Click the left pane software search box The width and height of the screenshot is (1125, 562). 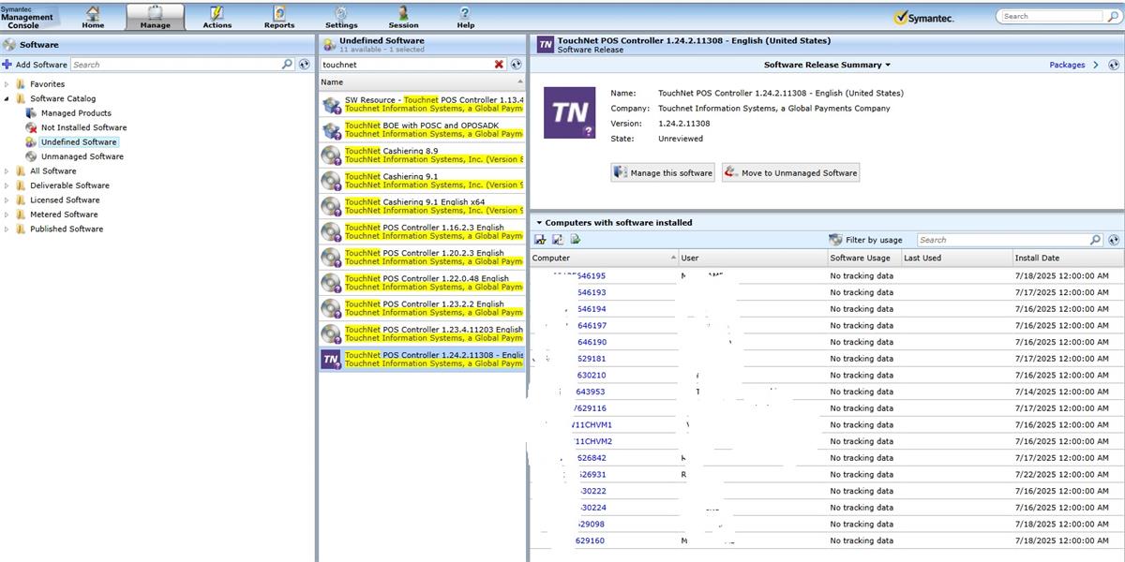tap(176, 65)
